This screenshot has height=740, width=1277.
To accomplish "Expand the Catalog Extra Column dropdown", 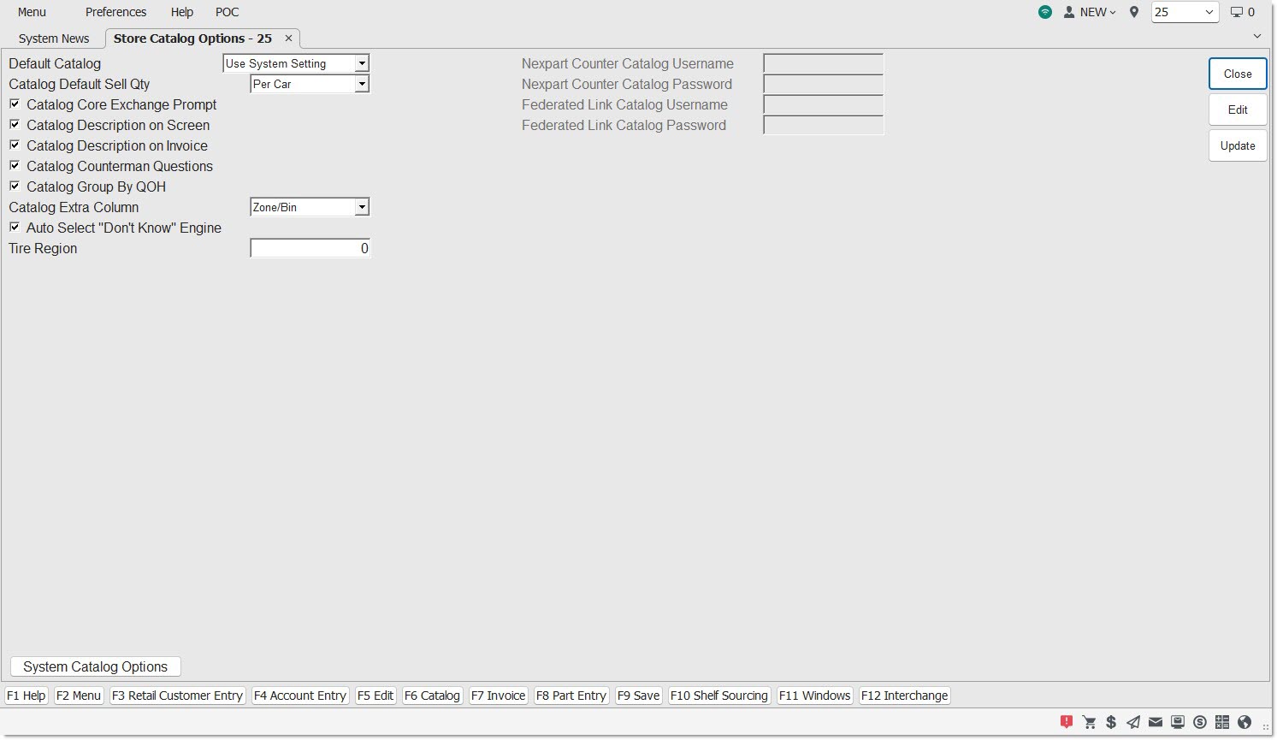I will pos(362,207).
